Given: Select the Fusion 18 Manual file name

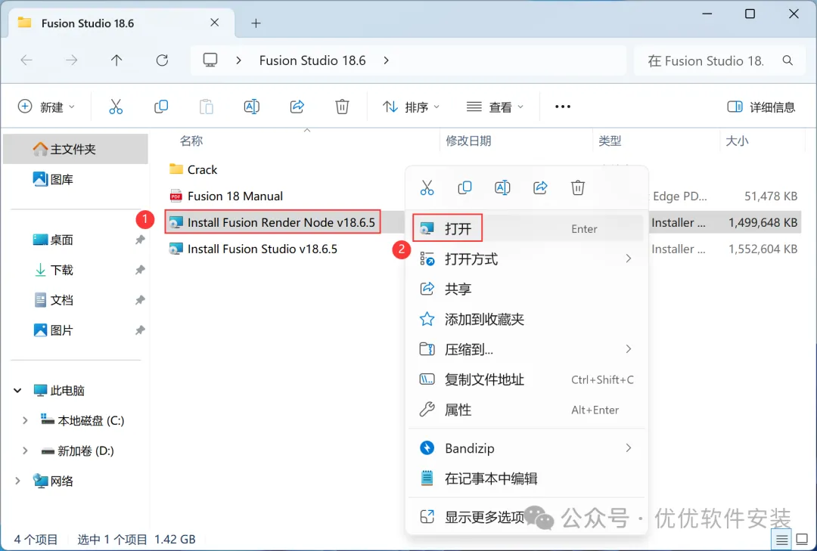Looking at the screenshot, I should click(x=235, y=196).
